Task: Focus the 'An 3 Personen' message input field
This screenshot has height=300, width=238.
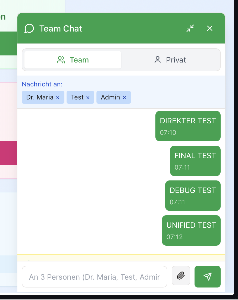Action: (x=94, y=277)
